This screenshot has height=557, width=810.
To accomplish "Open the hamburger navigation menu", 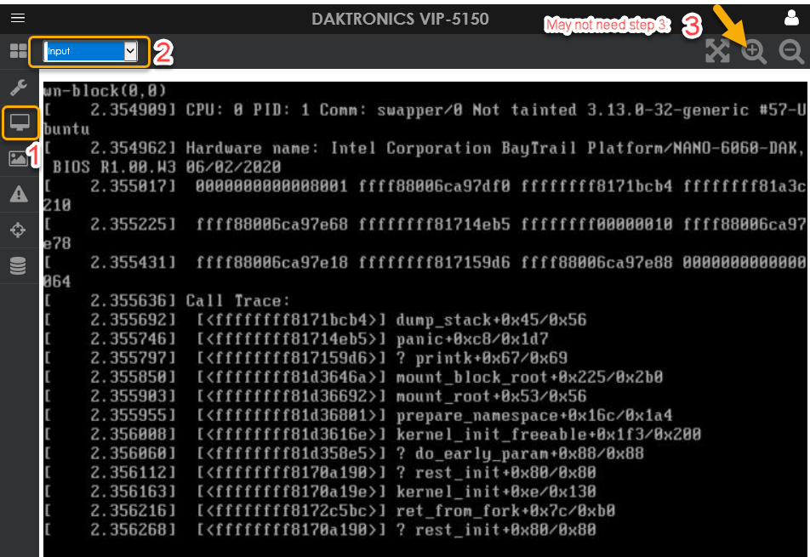I will pyautogui.click(x=18, y=18).
